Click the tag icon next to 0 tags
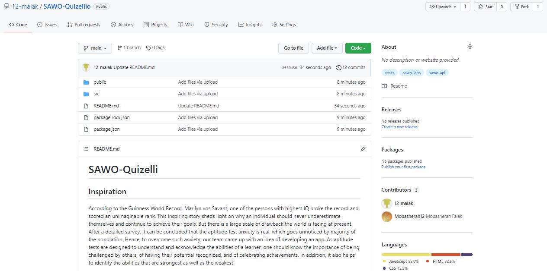The height and width of the screenshot is (271, 547). click(148, 48)
